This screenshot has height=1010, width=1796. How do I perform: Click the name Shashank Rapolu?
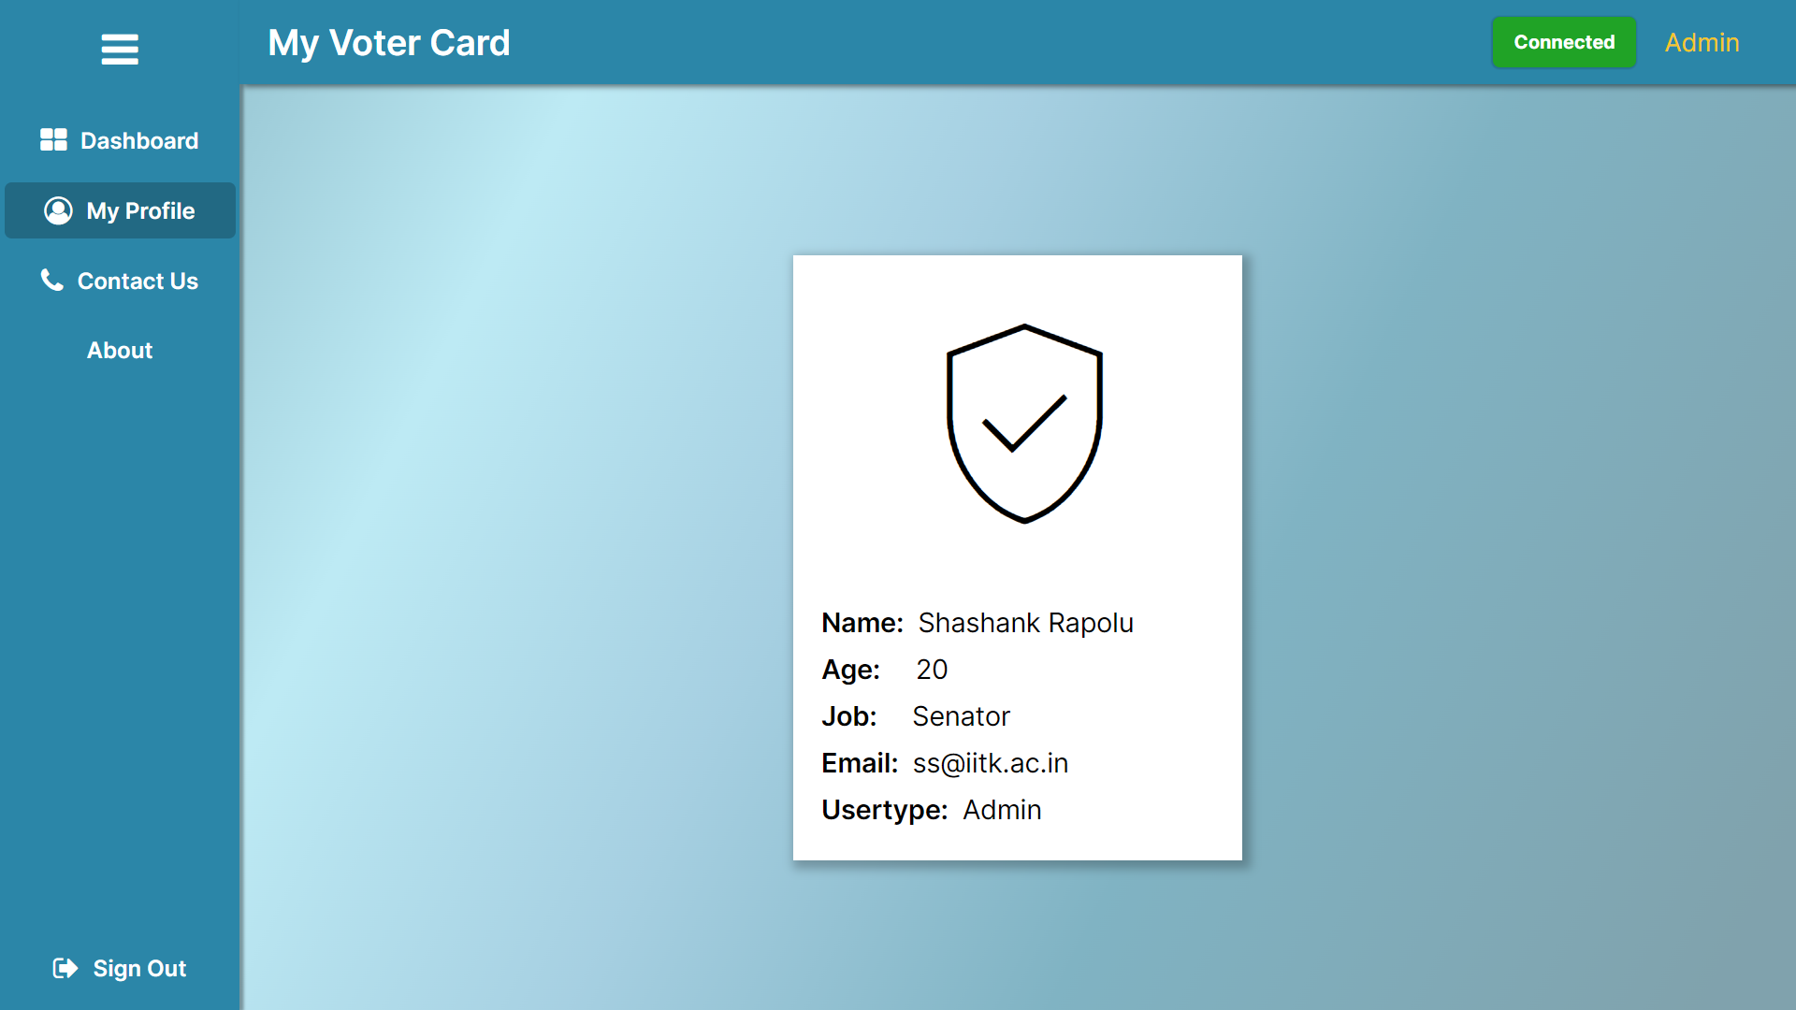click(1025, 623)
